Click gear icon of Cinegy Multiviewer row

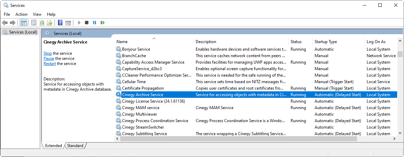click(118, 114)
